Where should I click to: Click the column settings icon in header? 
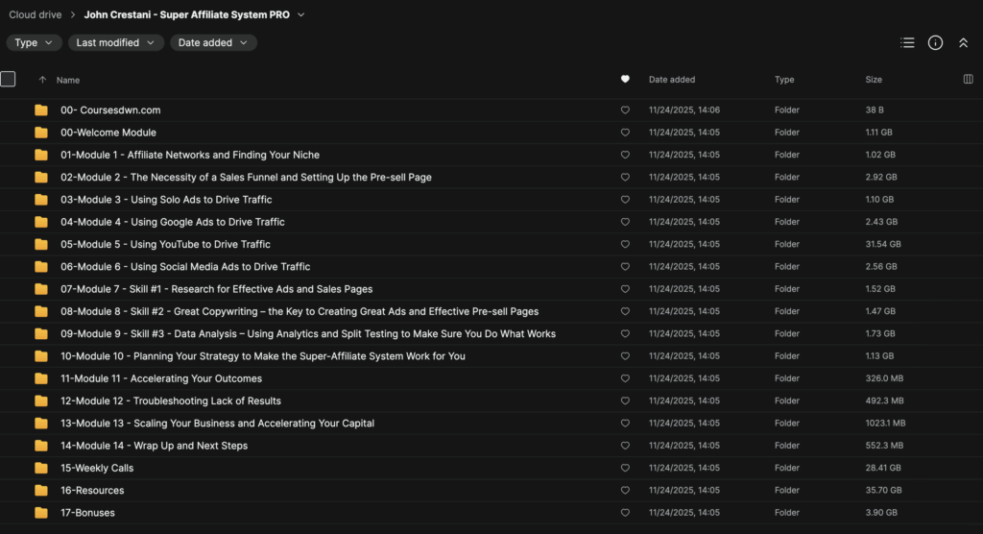pos(968,80)
